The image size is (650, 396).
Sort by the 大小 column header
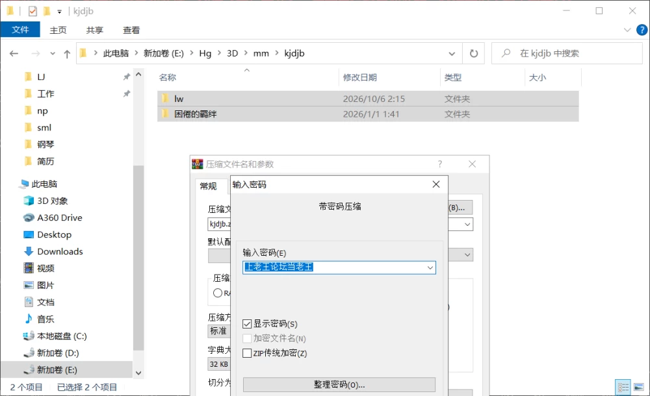coord(538,77)
